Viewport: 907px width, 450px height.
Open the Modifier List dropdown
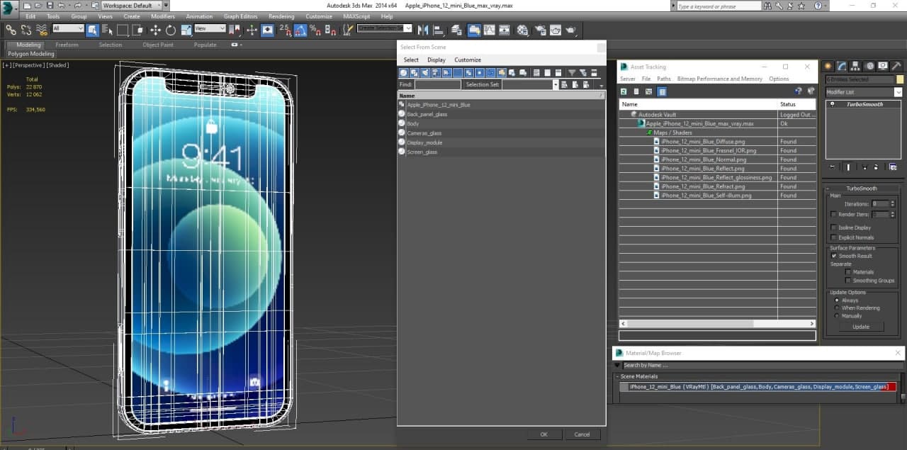864,92
